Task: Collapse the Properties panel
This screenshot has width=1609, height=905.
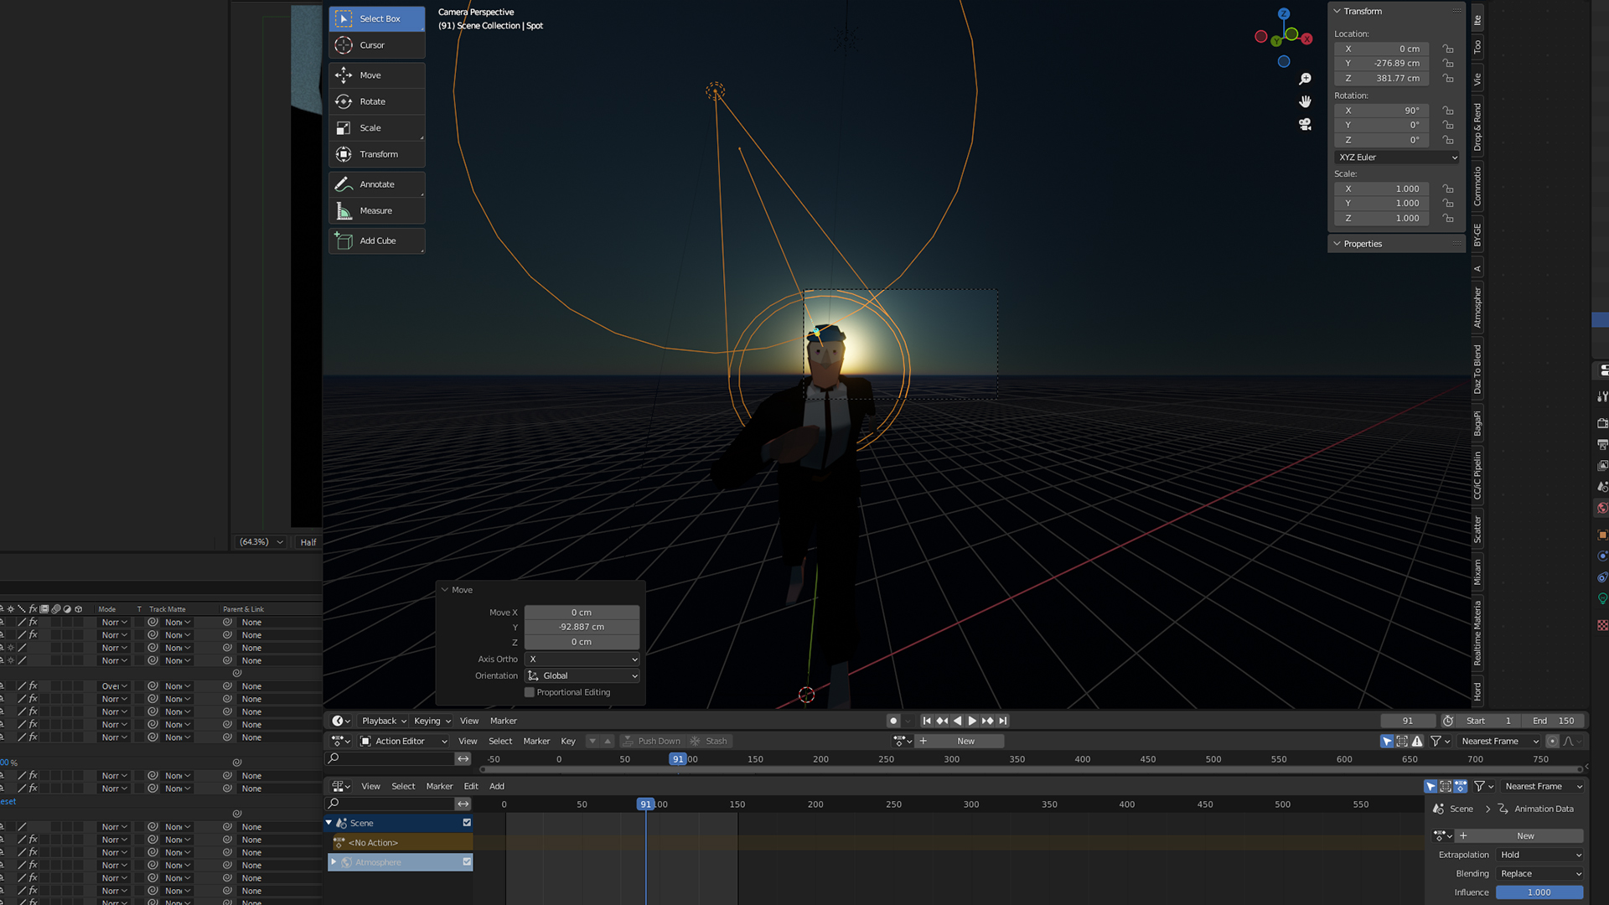Action: pyautogui.click(x=1337, y=244)
